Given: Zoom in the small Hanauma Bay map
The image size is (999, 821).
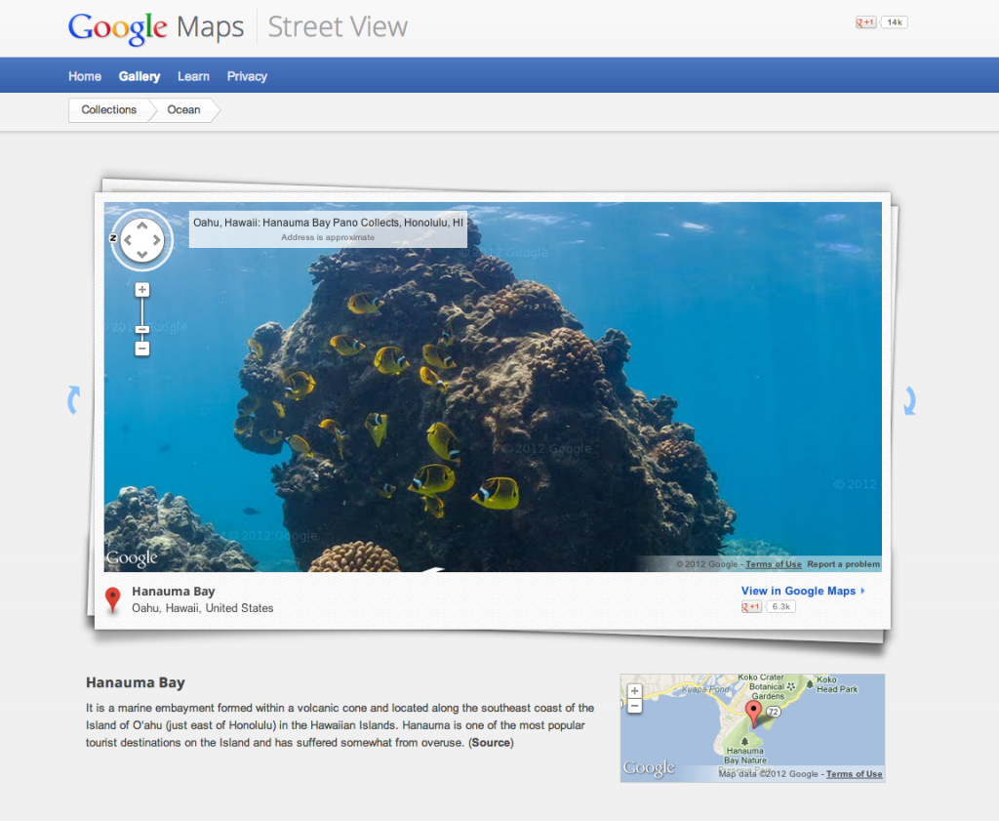Looking at the screenshot, I should pyautogui.click(x=634, y=691).
